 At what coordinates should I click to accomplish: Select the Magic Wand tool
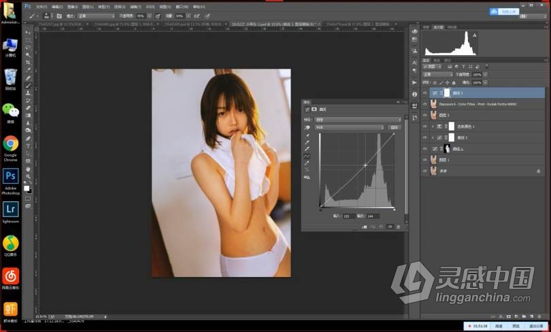click(28, 55)
